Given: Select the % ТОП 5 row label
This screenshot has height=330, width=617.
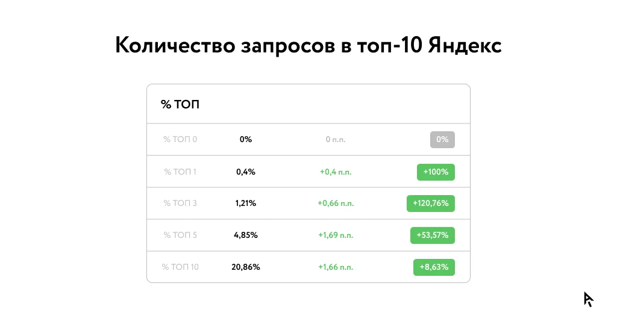Looking at the screenshot, I should click(x=180, y=235).
